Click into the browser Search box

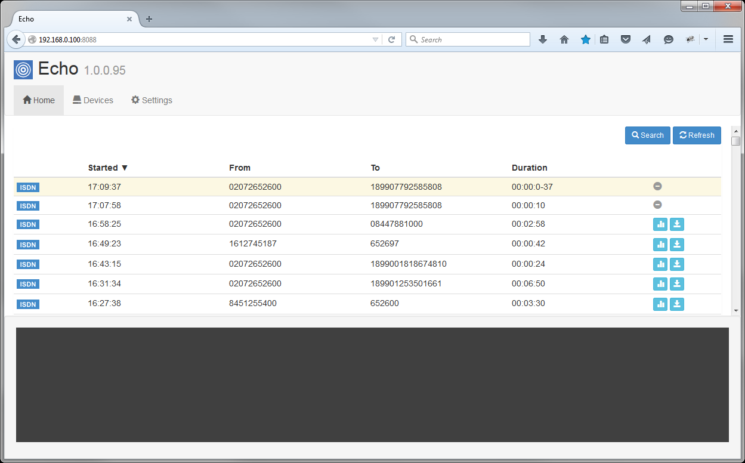468,39
